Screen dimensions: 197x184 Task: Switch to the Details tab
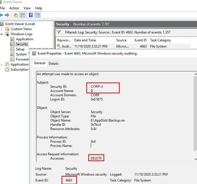pyautogui.click(x=53, y=64)
